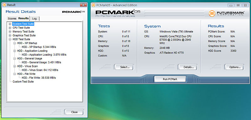Screen dimensions: 251x120
Task: Collapse the HDD - Virus Scan node
Action: (15, 66)
